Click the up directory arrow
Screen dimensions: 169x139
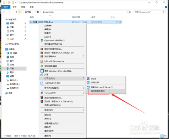[16, 12]
